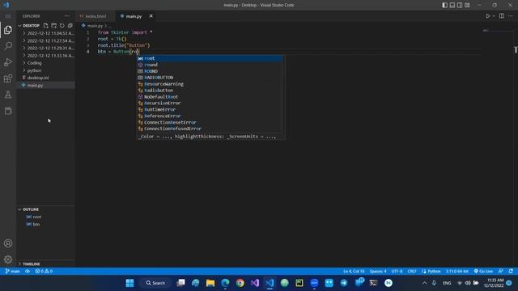
Task: Click Ln 4, Col cursor position indicator
Action: 354,272
